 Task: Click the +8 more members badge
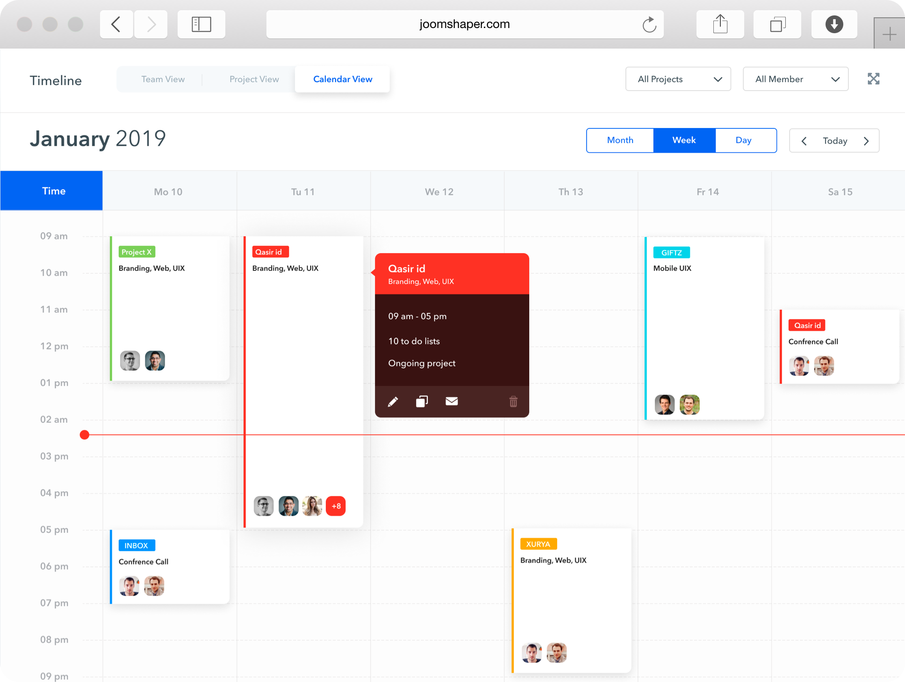click(x=336, y=506)
